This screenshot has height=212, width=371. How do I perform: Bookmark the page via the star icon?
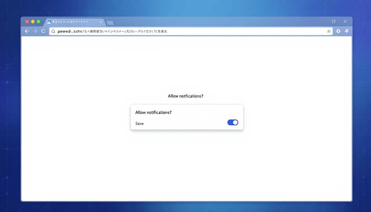tap(329, 31)
